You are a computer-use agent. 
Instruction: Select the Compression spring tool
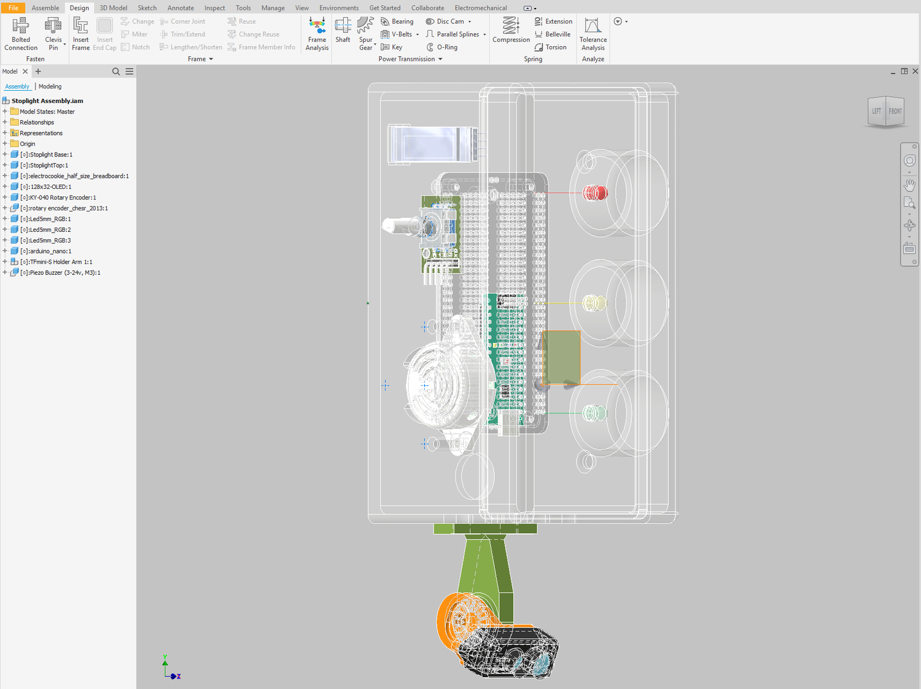click(x=511, y=31)
